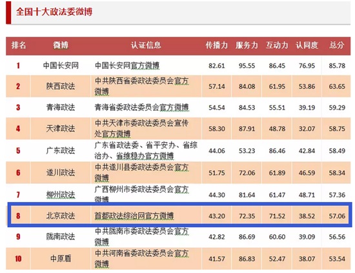Click 互动力 value 60.60 for 陇南政法
355x273 pixels.
coord(277,237)
